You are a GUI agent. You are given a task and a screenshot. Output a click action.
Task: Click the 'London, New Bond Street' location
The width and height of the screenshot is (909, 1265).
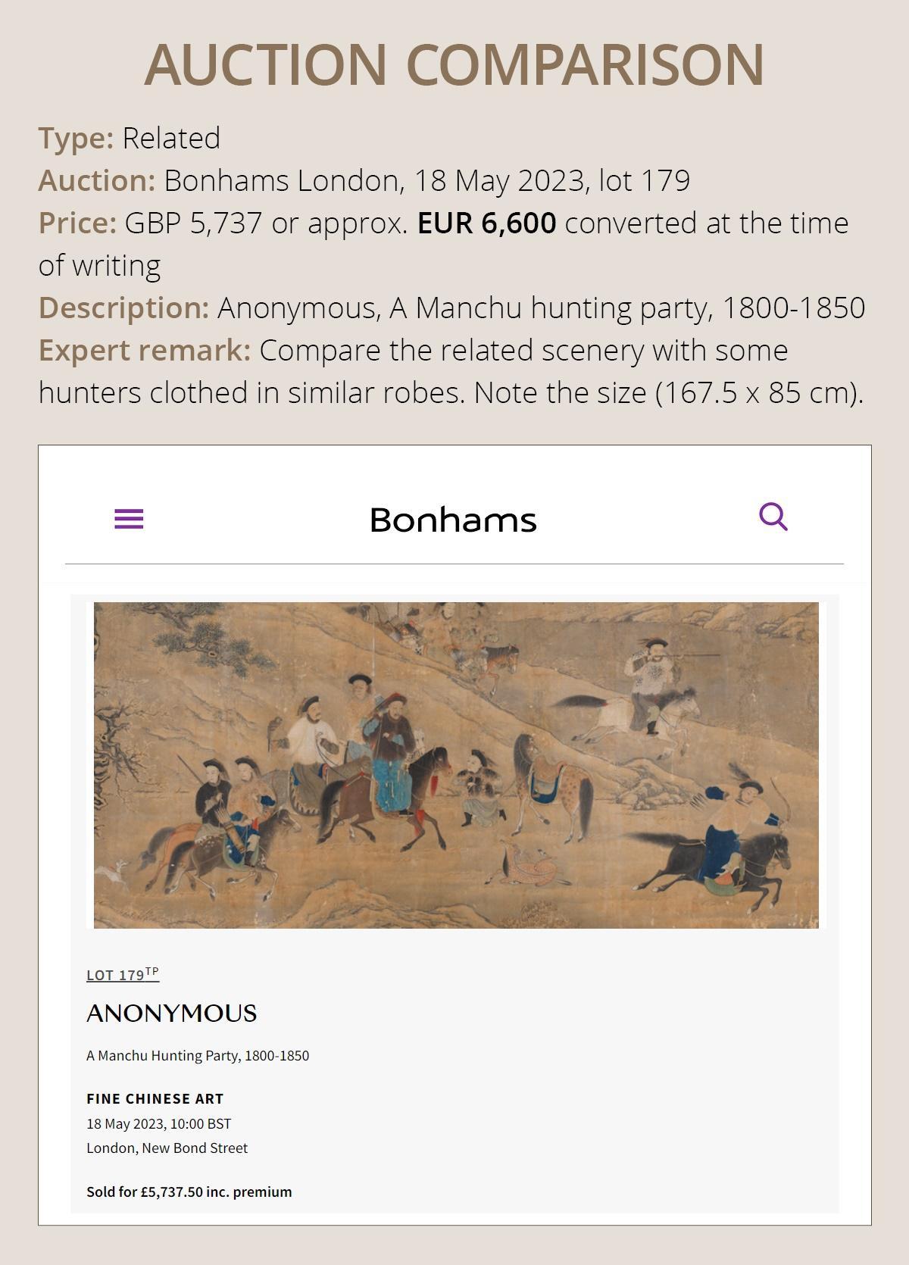167,1148
